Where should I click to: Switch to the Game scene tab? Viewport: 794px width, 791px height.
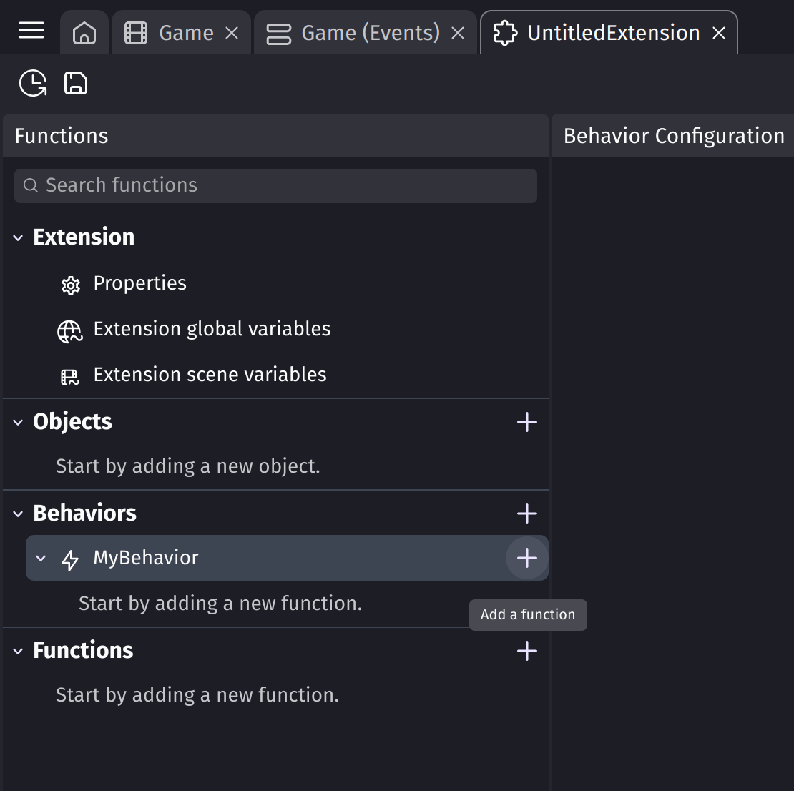[181, 33]
